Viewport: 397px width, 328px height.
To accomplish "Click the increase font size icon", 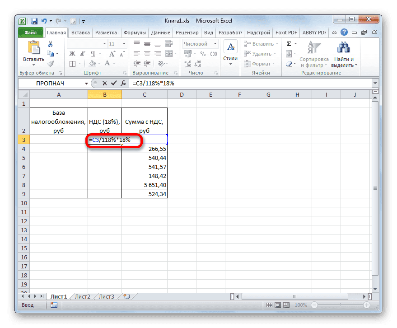I will (112, 53).
